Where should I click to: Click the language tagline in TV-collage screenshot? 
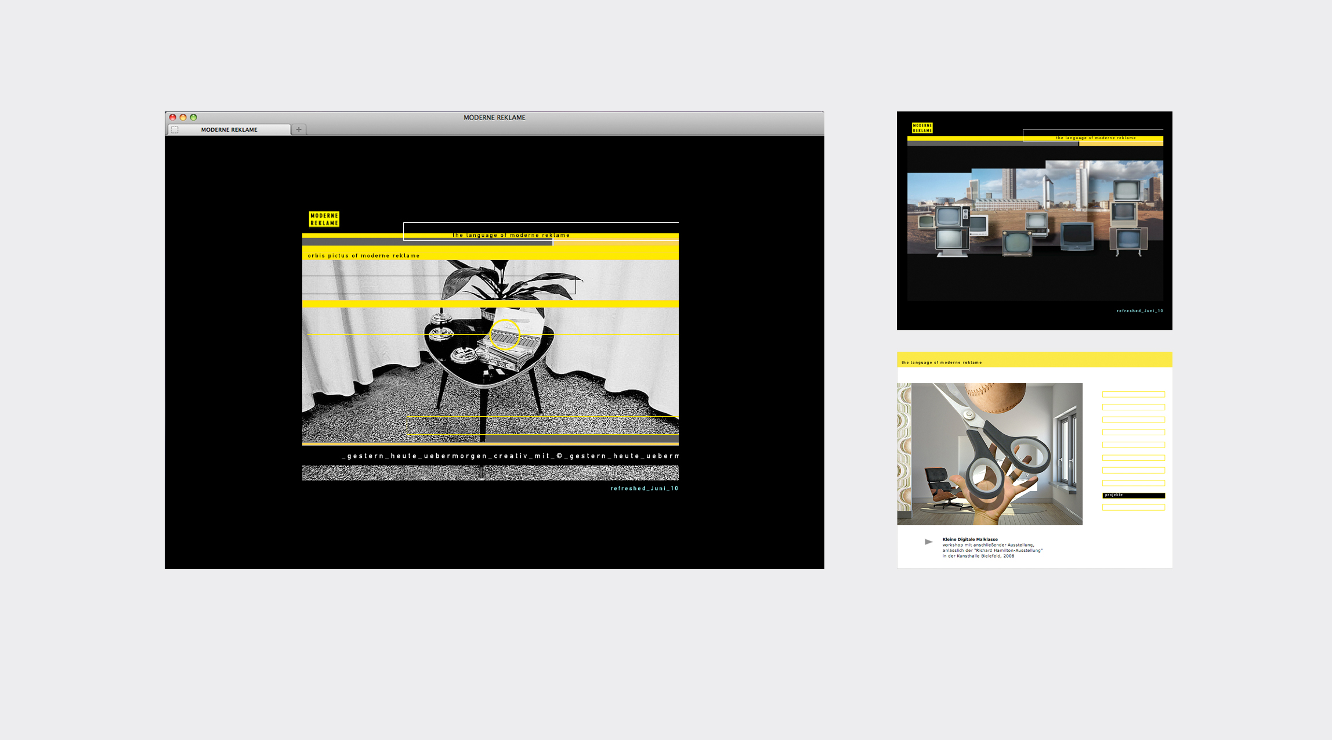[1096, 138]
